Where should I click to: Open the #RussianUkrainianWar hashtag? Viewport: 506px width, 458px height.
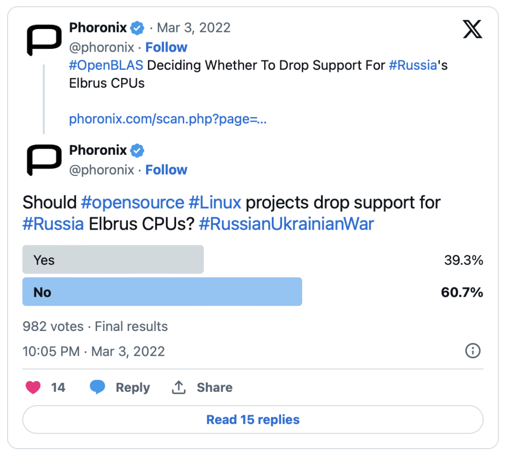coord(286,224)
